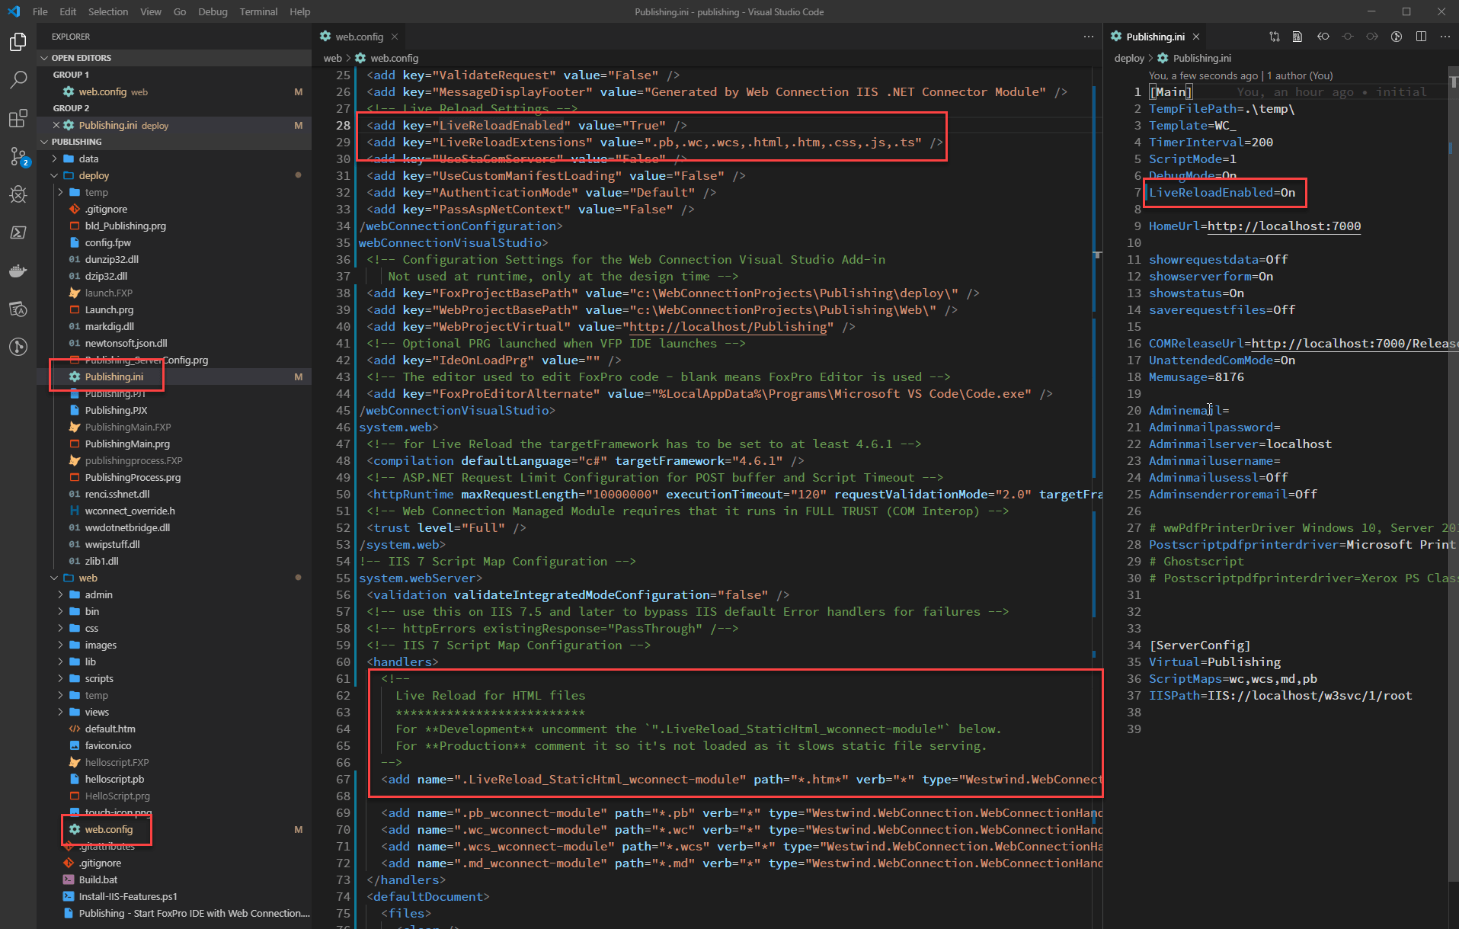
Task: Open the Edit menu
Action: [x=68, y=11]
